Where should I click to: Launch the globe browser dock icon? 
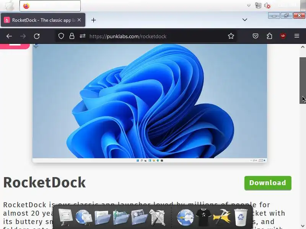click(185, 217)
